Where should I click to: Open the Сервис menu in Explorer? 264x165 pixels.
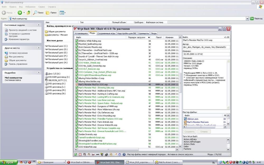pos(42,7)
